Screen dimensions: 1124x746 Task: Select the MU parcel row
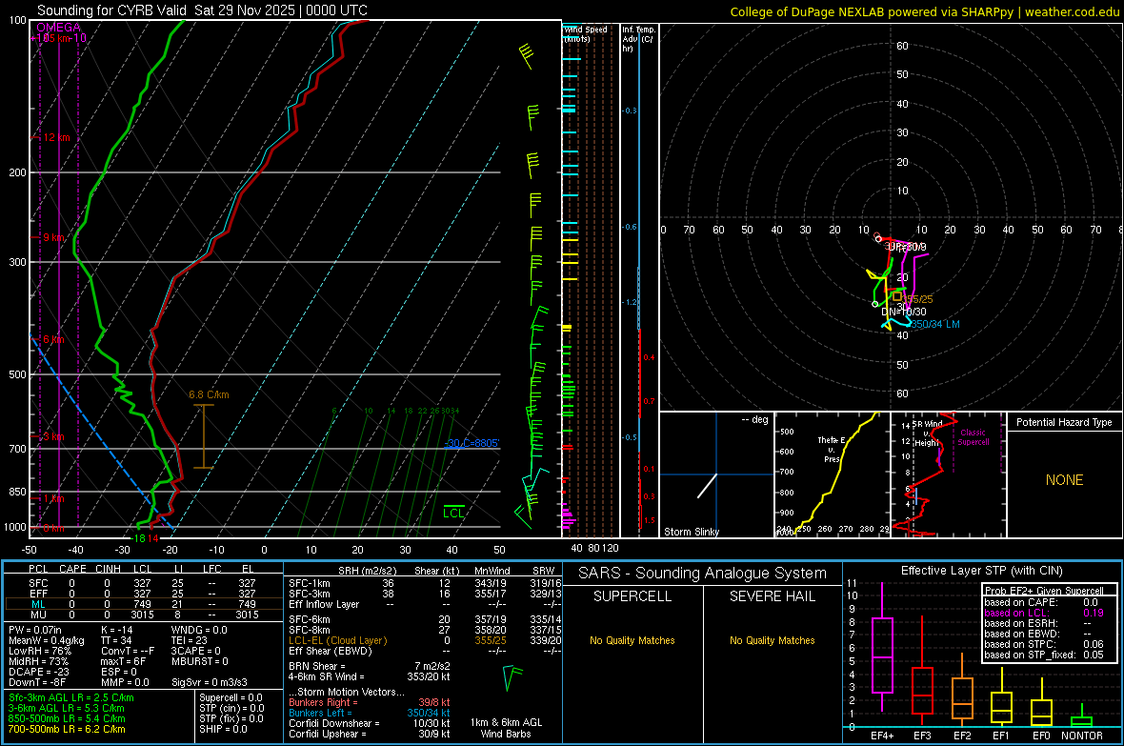click(x=142, y=614)
